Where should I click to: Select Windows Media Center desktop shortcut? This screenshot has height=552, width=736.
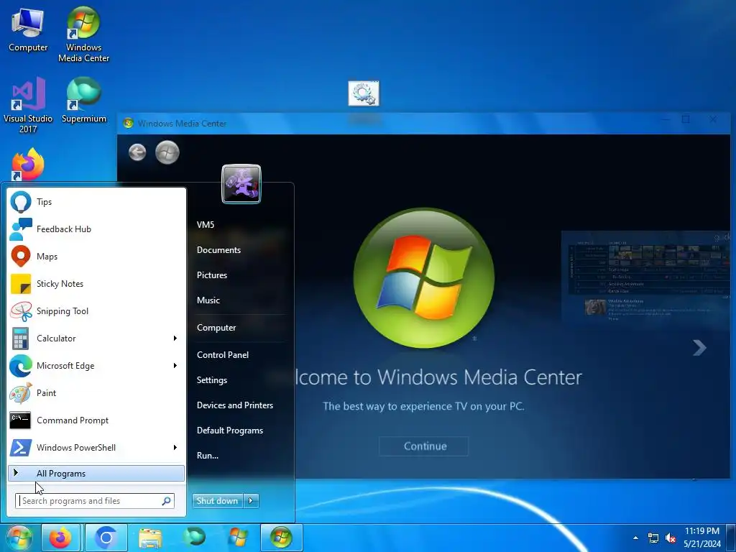click(83, 34)
